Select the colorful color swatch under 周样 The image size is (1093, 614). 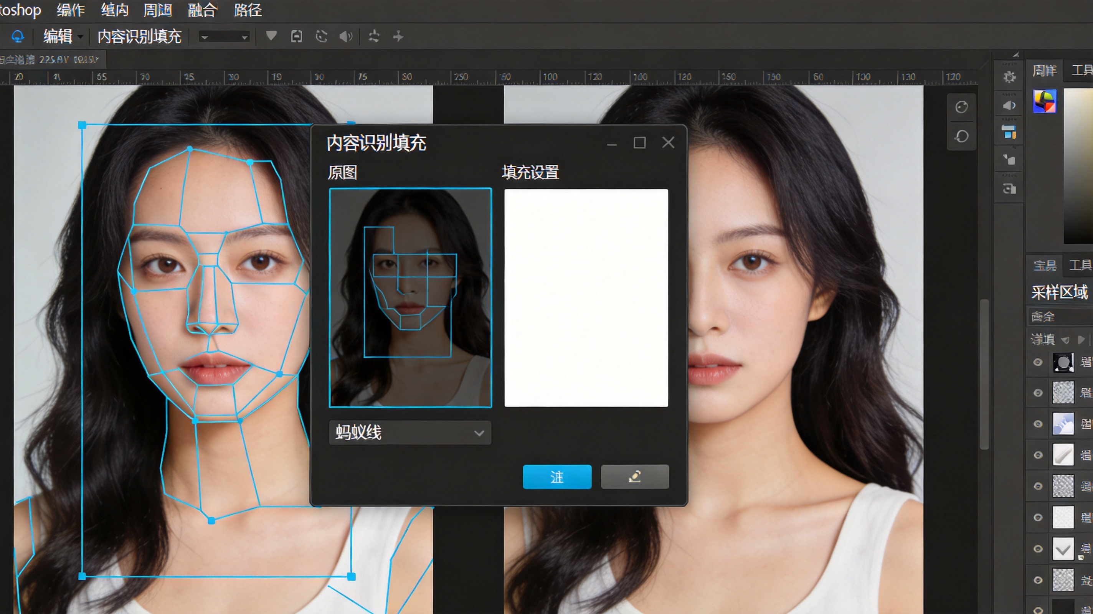click(x=1045, y=101)
